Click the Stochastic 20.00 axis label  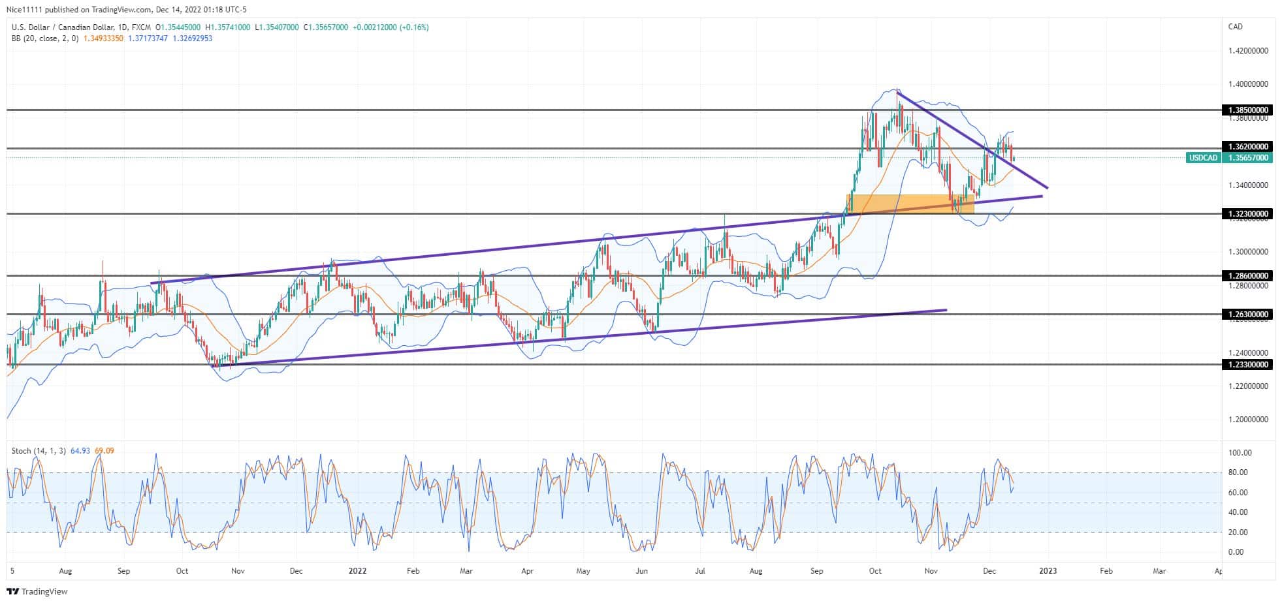click(1238, 533)
